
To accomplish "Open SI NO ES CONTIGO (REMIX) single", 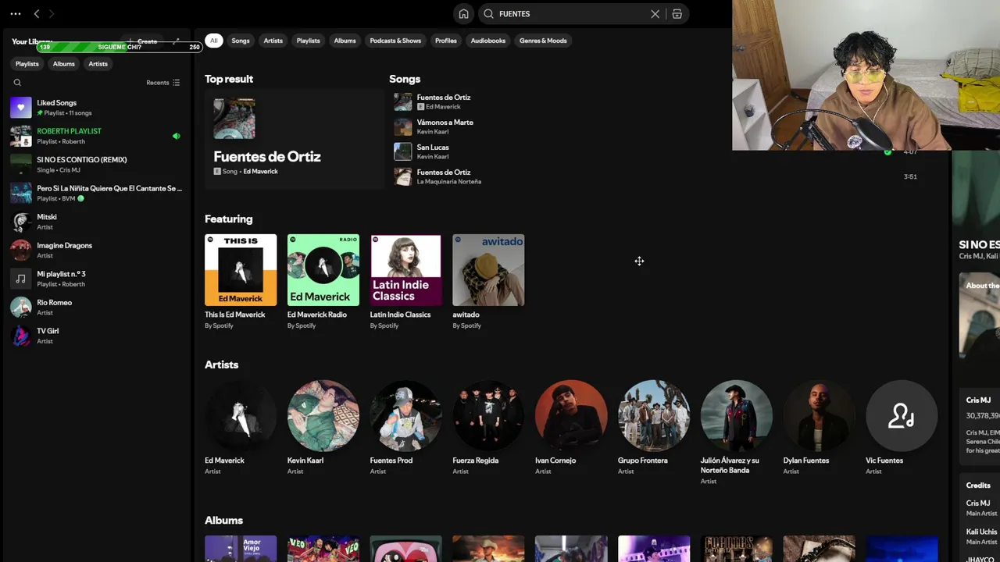I will [x=97, y=165].
